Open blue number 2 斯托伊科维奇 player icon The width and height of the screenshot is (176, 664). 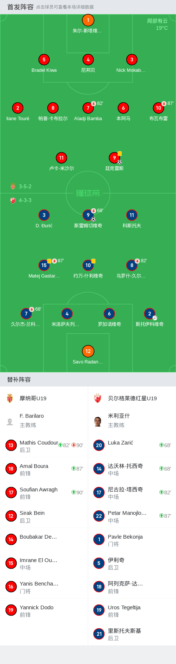coord(150,314)
